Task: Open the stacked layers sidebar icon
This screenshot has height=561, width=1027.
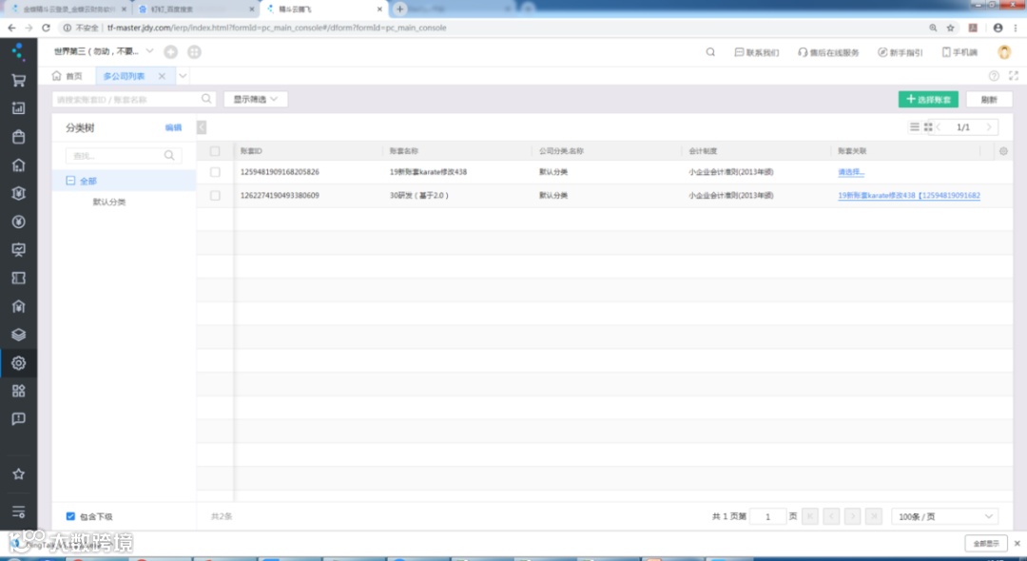Action: [18, 335]
